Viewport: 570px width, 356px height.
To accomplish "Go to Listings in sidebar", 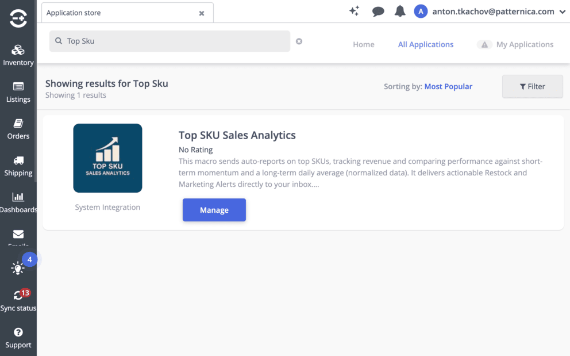I will tap(18, 92).
